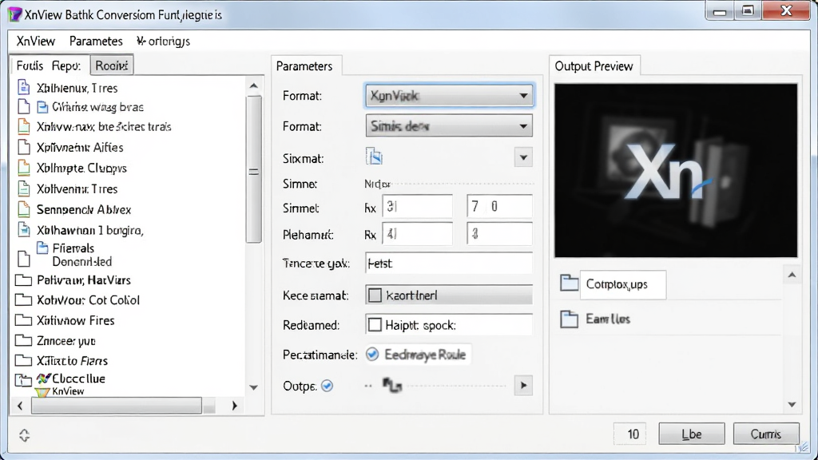
Task: Click the Sixmat document icon
Action: [374, 157]
